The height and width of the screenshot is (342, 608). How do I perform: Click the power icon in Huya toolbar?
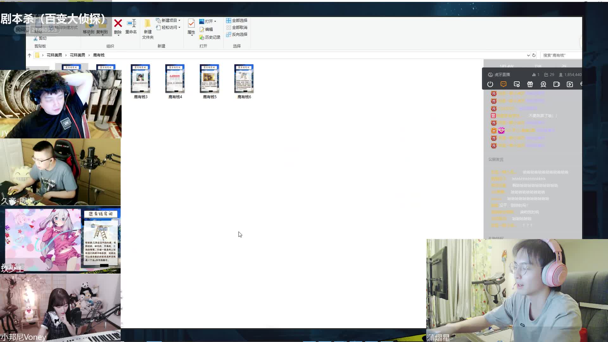[490, 84]
